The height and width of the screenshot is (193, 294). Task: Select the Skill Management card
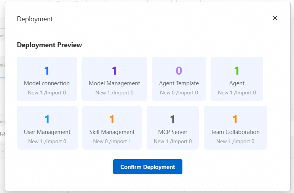point(112,128)
